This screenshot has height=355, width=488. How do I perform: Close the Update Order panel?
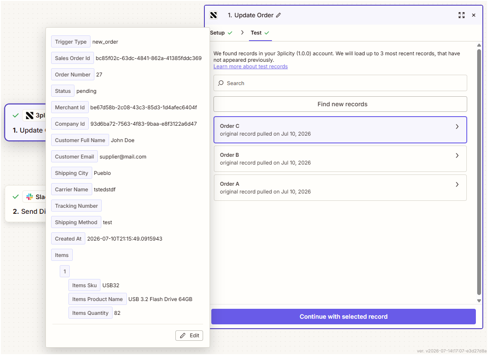tap(473, 15)
